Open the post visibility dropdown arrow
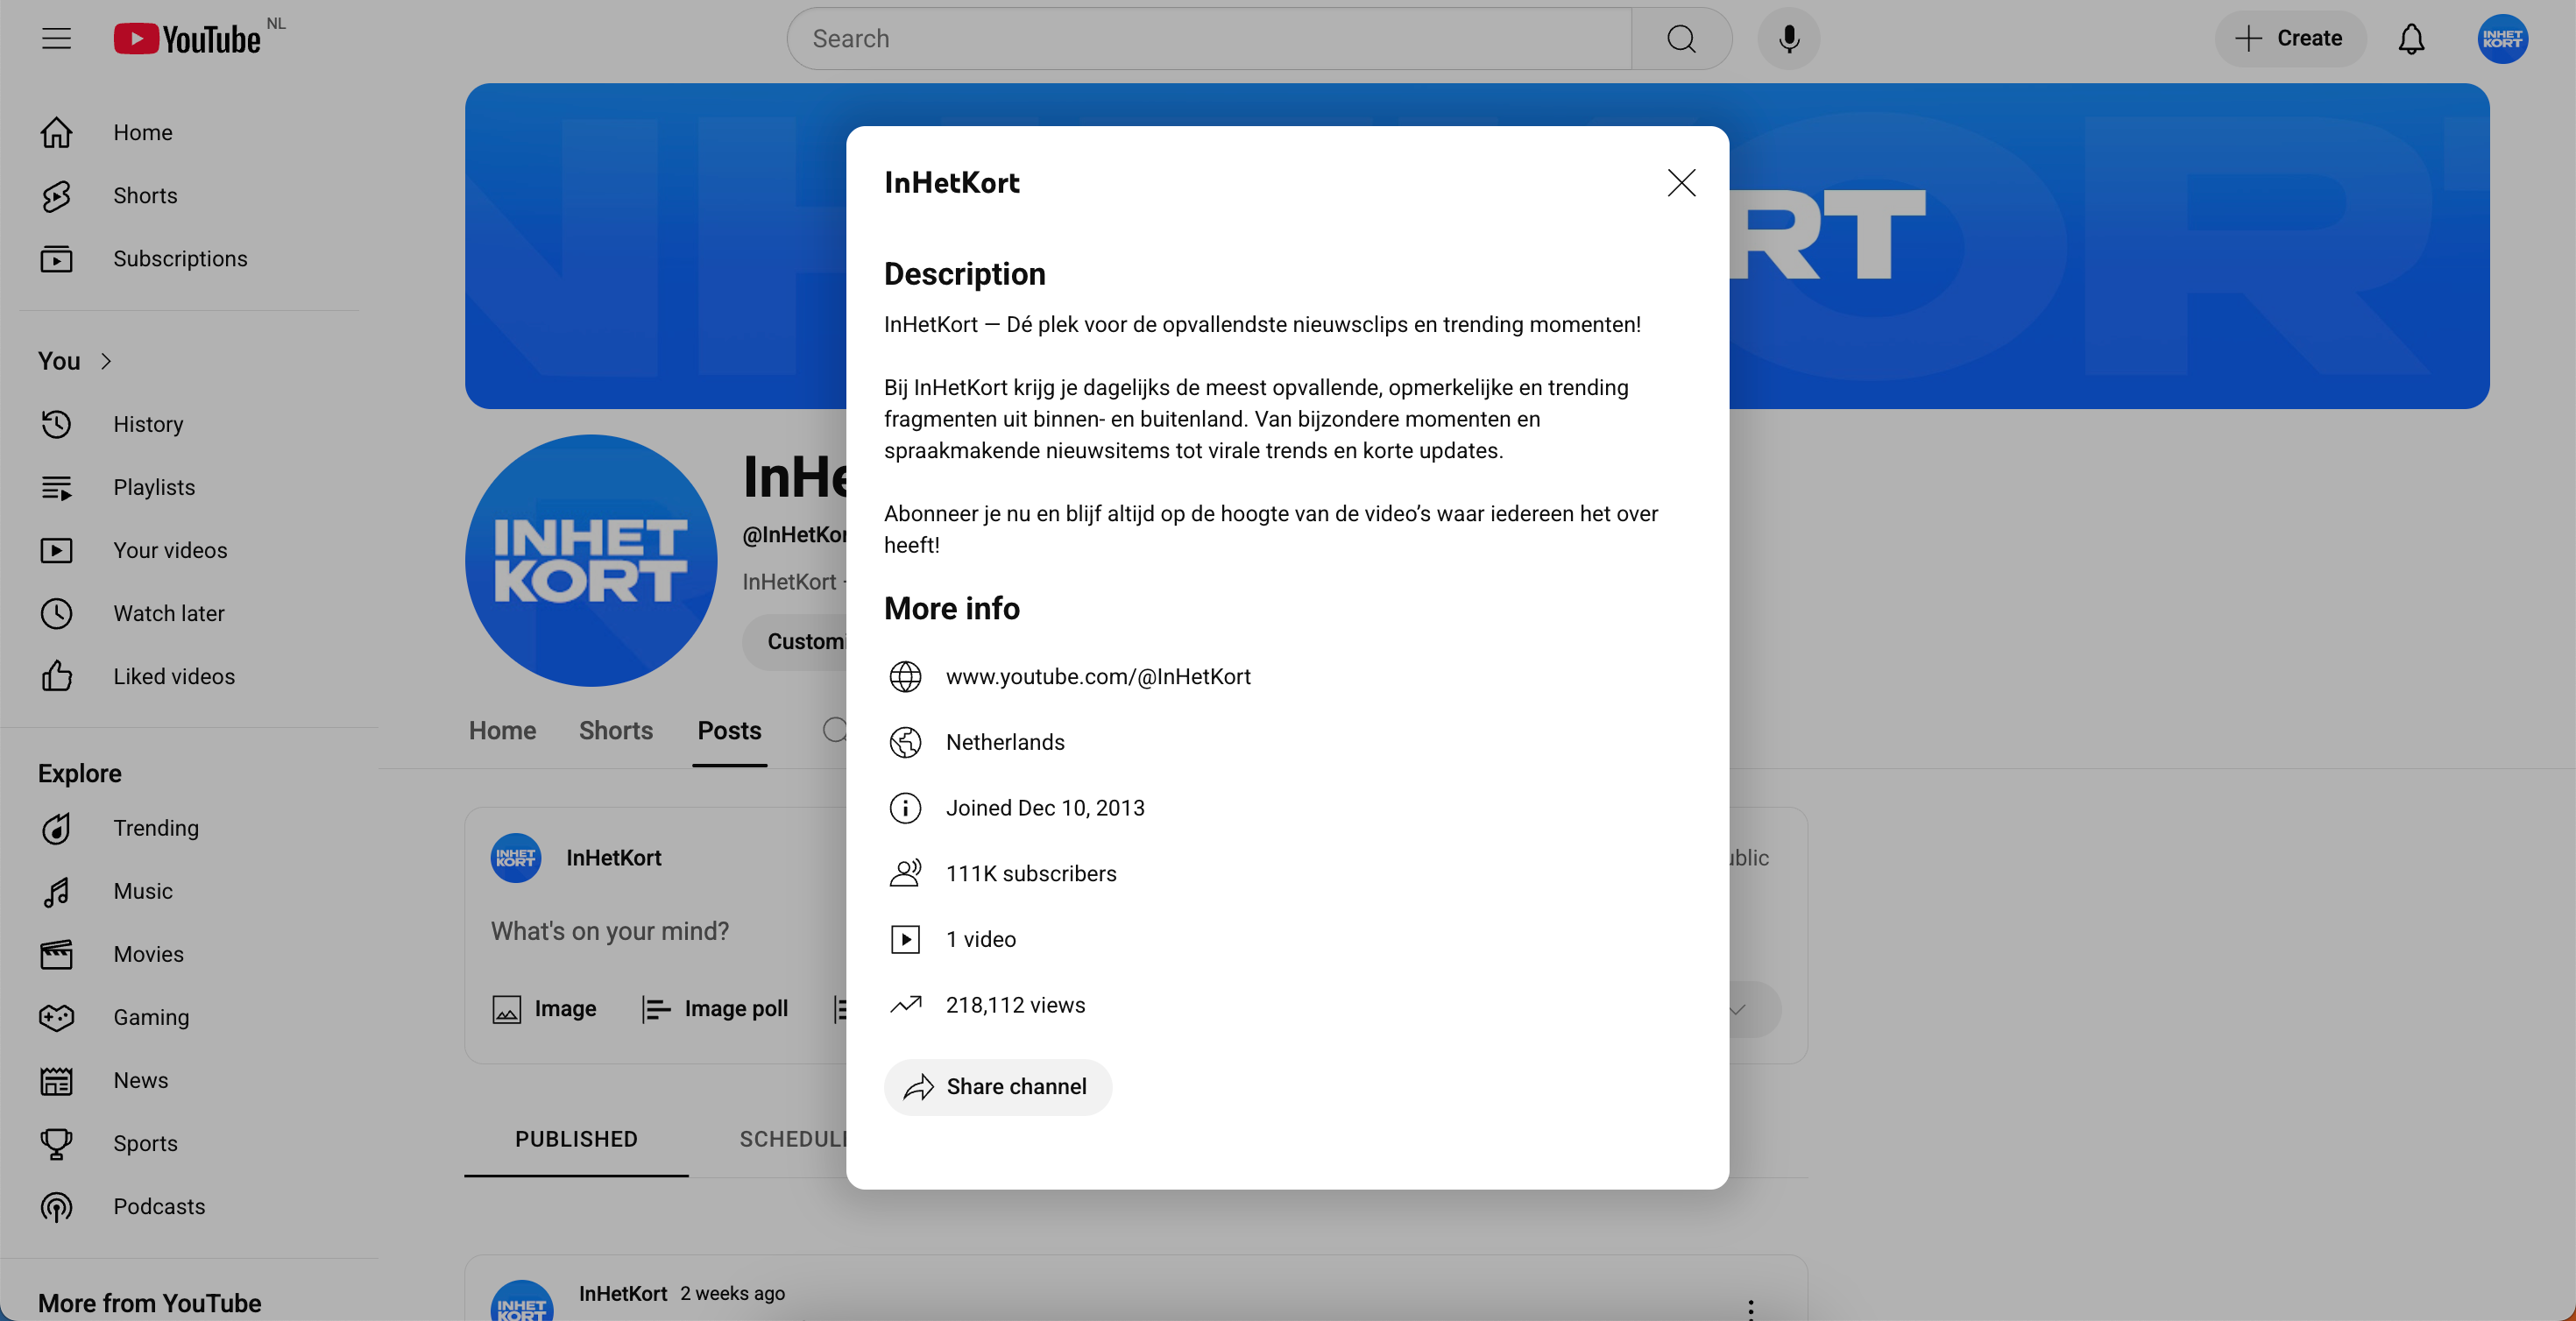 (1738, 1009)
